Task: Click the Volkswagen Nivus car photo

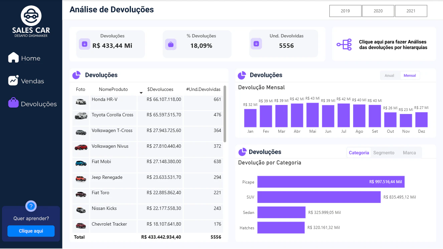Action: pos(81,147)
